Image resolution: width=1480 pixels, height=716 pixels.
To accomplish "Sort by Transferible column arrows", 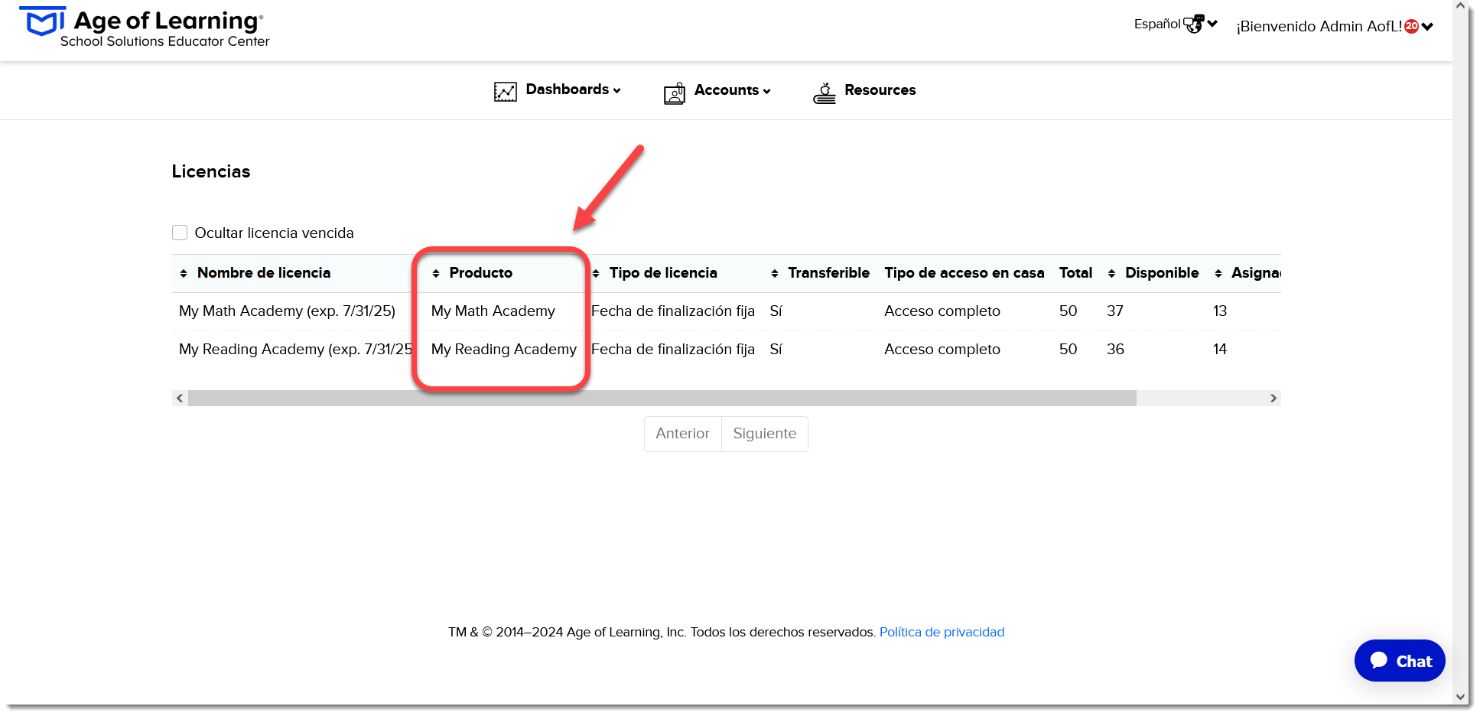I will coord(775,274).
